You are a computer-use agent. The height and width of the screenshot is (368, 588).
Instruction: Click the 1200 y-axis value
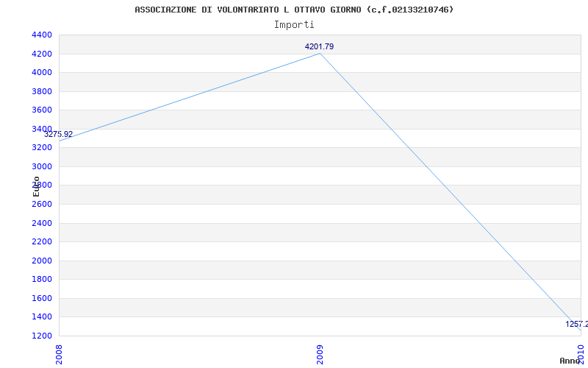pos(42,336)
